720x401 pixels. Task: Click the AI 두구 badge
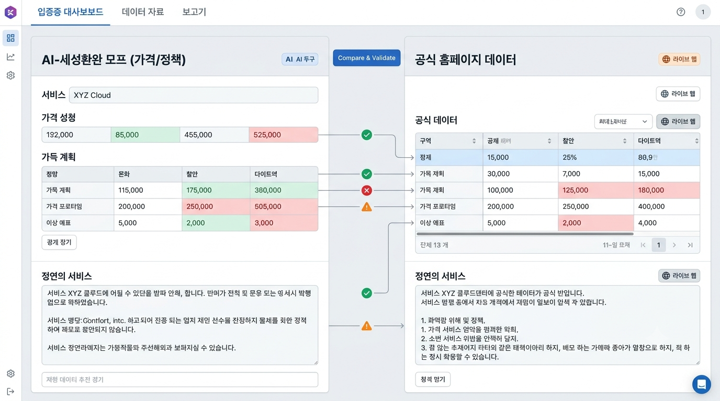click(x=300, y=60)
